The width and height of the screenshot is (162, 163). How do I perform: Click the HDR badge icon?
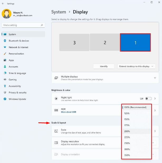click(56, 110)
